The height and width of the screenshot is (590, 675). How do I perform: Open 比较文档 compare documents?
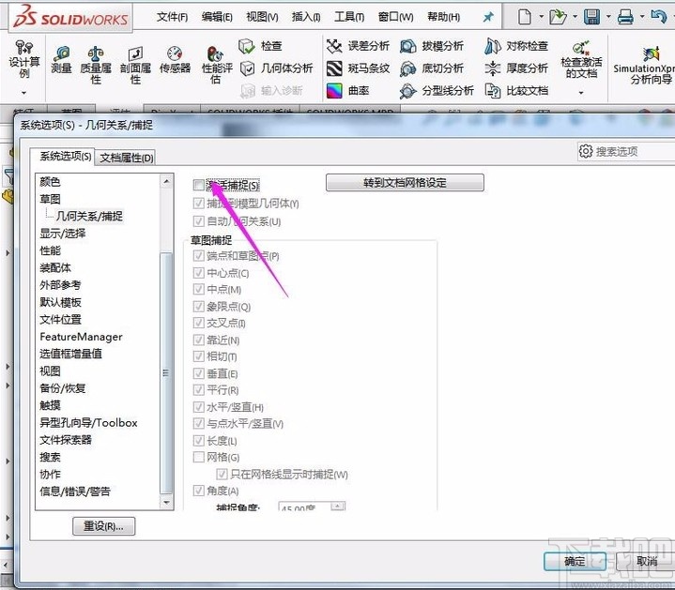pos(516,91)
